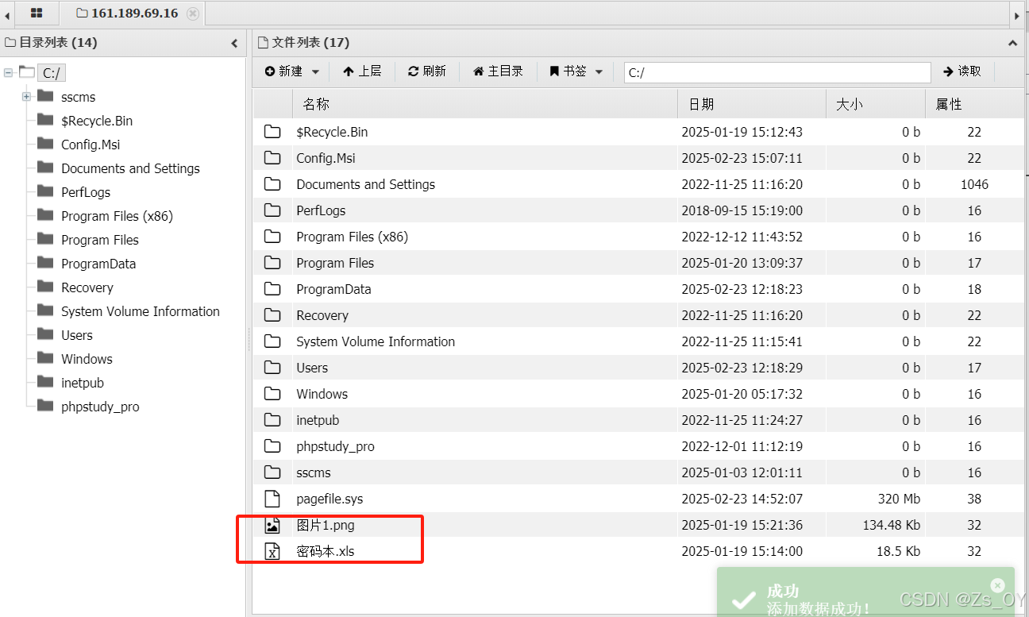The width and height of the screenshot is (1029, 617).
Task: Click the Recovery folder icon in file list
Action: (272, 315)
